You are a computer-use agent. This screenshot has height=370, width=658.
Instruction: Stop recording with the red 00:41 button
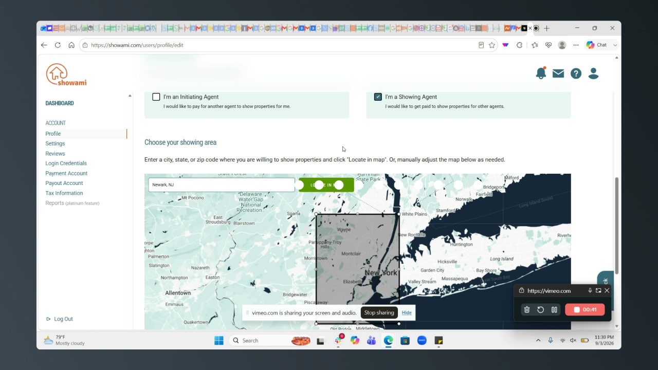[584, 309]
